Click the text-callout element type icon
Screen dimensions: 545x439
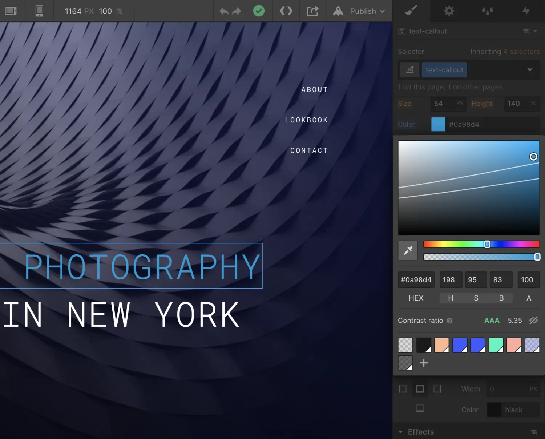402,31
